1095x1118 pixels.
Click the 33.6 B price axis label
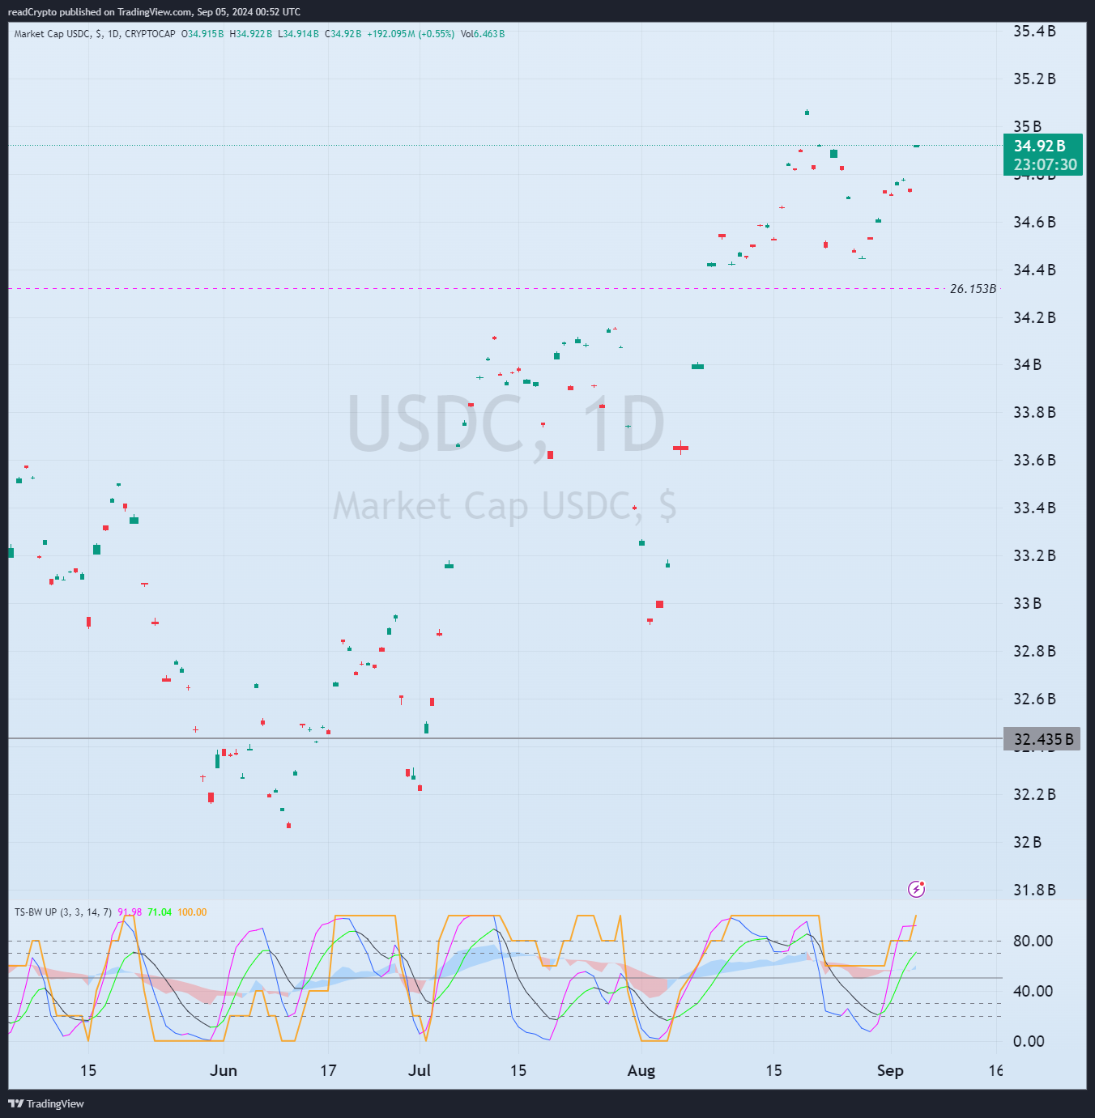(x=1034, y=461)
